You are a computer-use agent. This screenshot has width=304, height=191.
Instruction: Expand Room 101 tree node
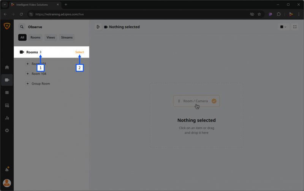pos(27,64)
